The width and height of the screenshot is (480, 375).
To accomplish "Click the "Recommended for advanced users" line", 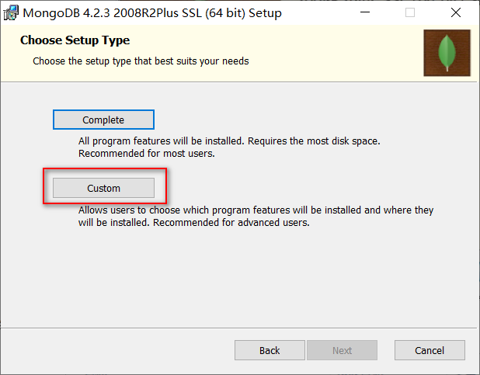I will [231, 223].
